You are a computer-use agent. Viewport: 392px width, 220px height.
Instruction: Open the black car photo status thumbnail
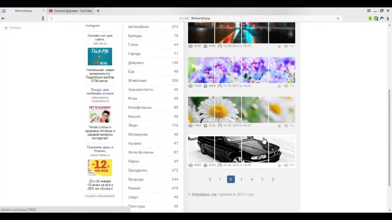coord(242,149)
